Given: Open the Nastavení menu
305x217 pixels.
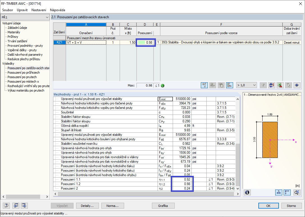Looking at the screenshot, I should [39, 10].
